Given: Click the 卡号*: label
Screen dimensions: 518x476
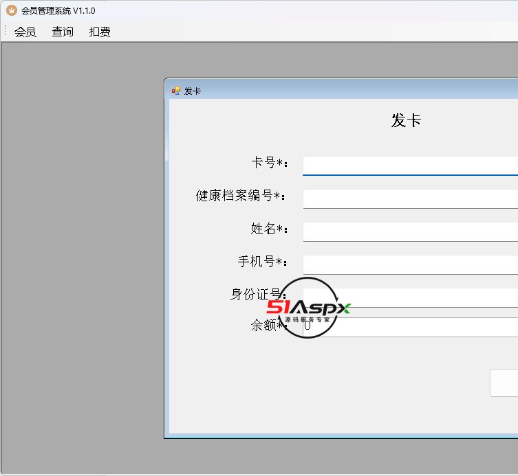Looking at the screenshot, I should tap(269, 162).
